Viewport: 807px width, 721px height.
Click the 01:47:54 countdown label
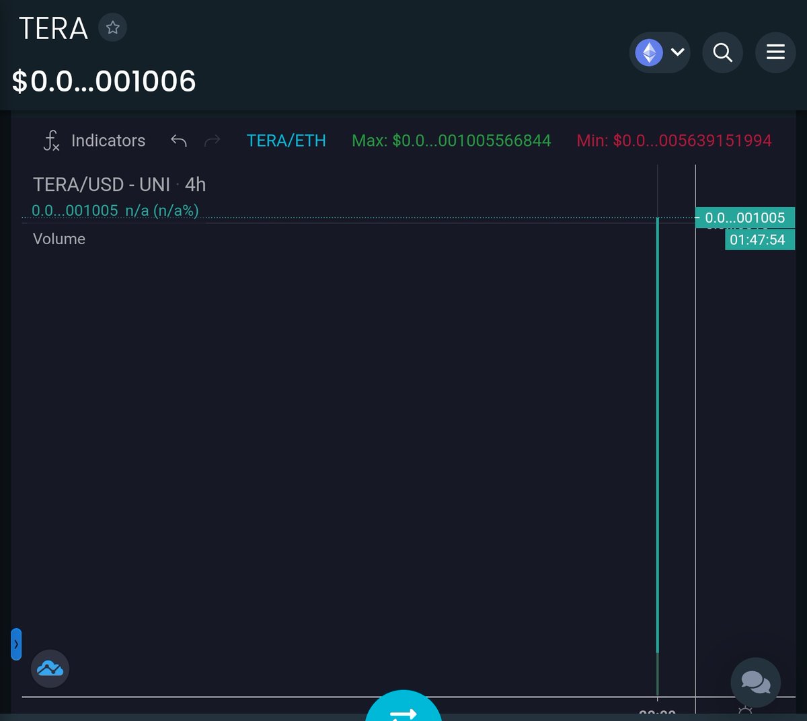pyautogui.click(x=759, y=239)
